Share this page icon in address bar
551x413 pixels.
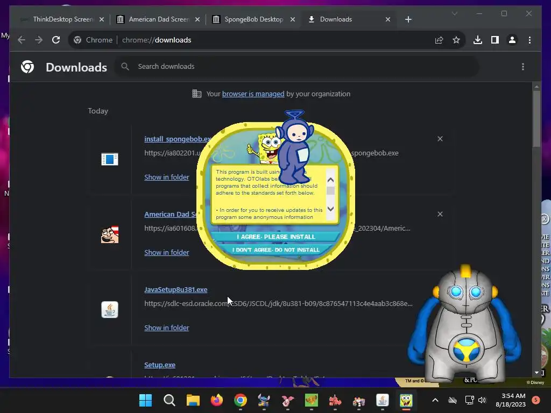click(x=439, y=40)
